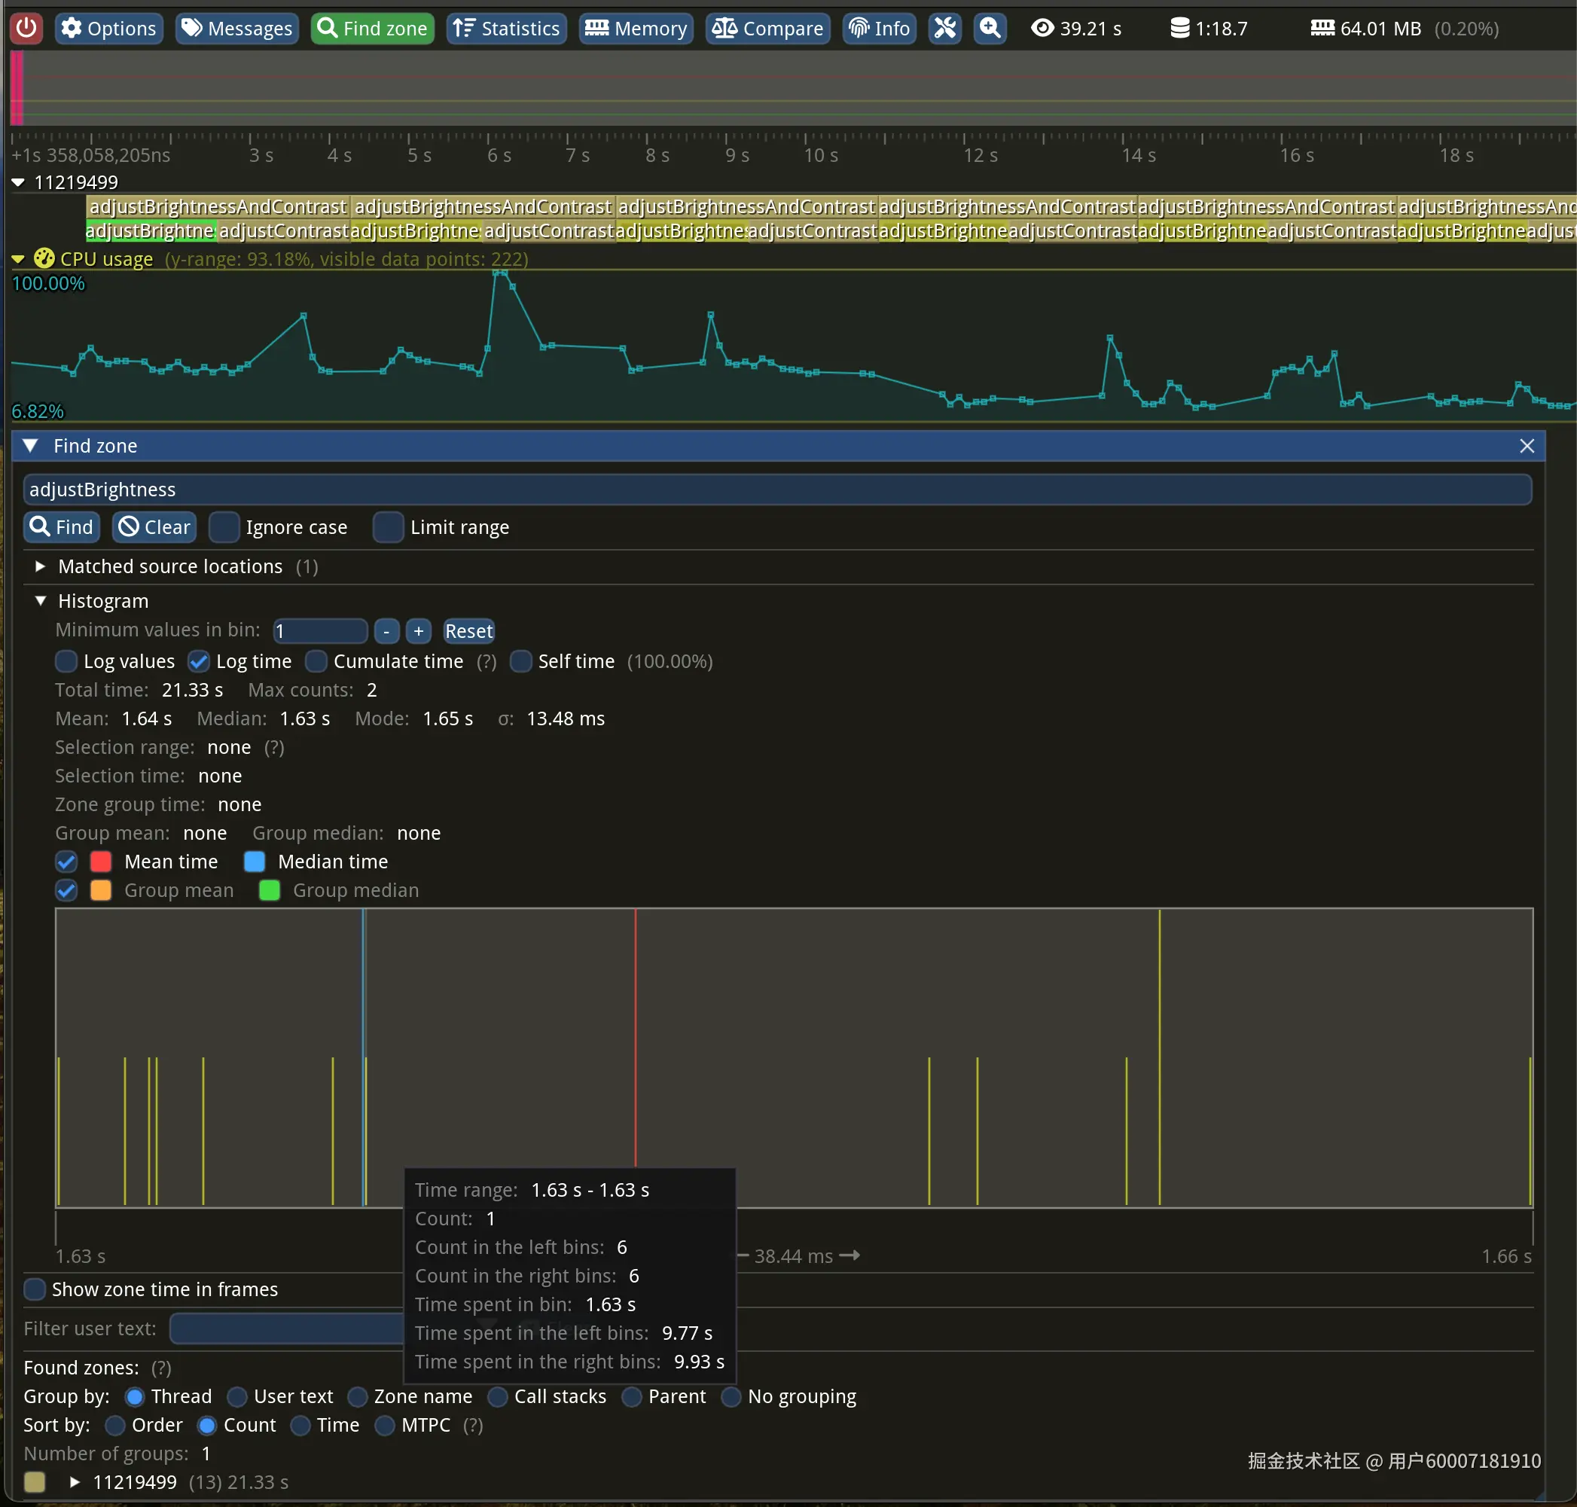Image resolution: width=1577 pixels, height=1507 pixels.
Task: Select Group by Zone name radio
Action: click(x=358, y=1396)
